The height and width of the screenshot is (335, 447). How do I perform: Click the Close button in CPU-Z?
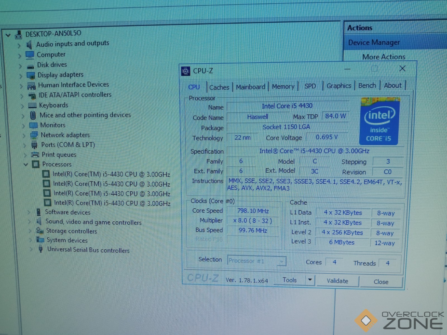point(381,282)
